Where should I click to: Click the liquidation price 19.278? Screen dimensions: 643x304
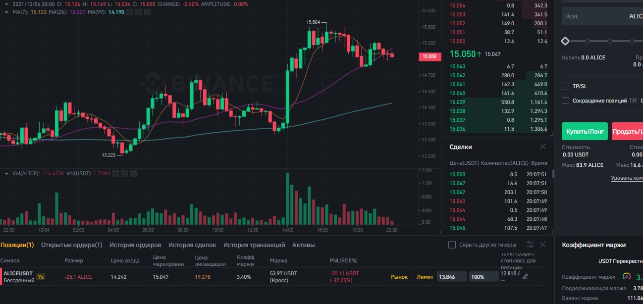[203, 277]
